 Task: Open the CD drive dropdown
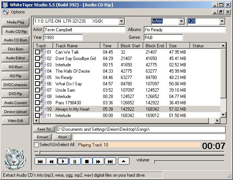tap(121, 21)
